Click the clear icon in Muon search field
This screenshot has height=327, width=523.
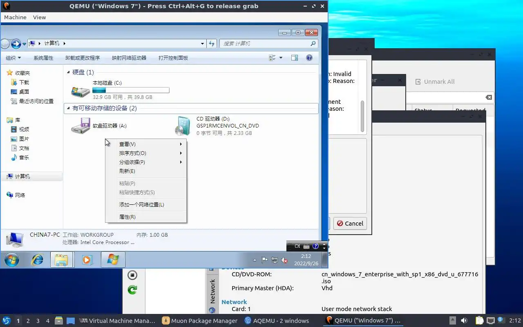click(x=489, y=97)
